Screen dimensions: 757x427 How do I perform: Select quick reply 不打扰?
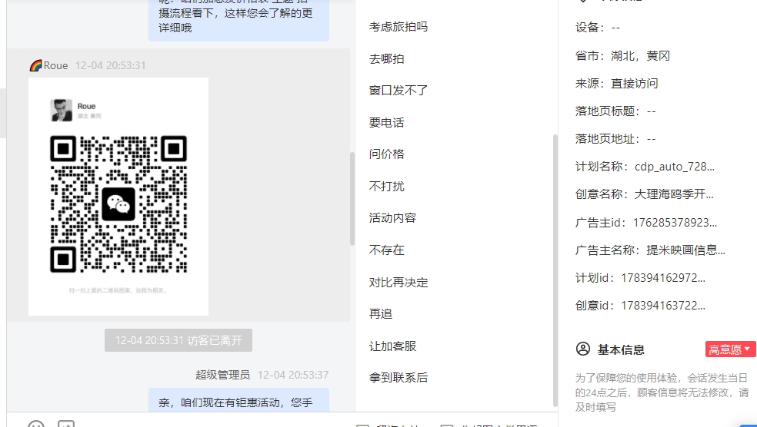387,186
